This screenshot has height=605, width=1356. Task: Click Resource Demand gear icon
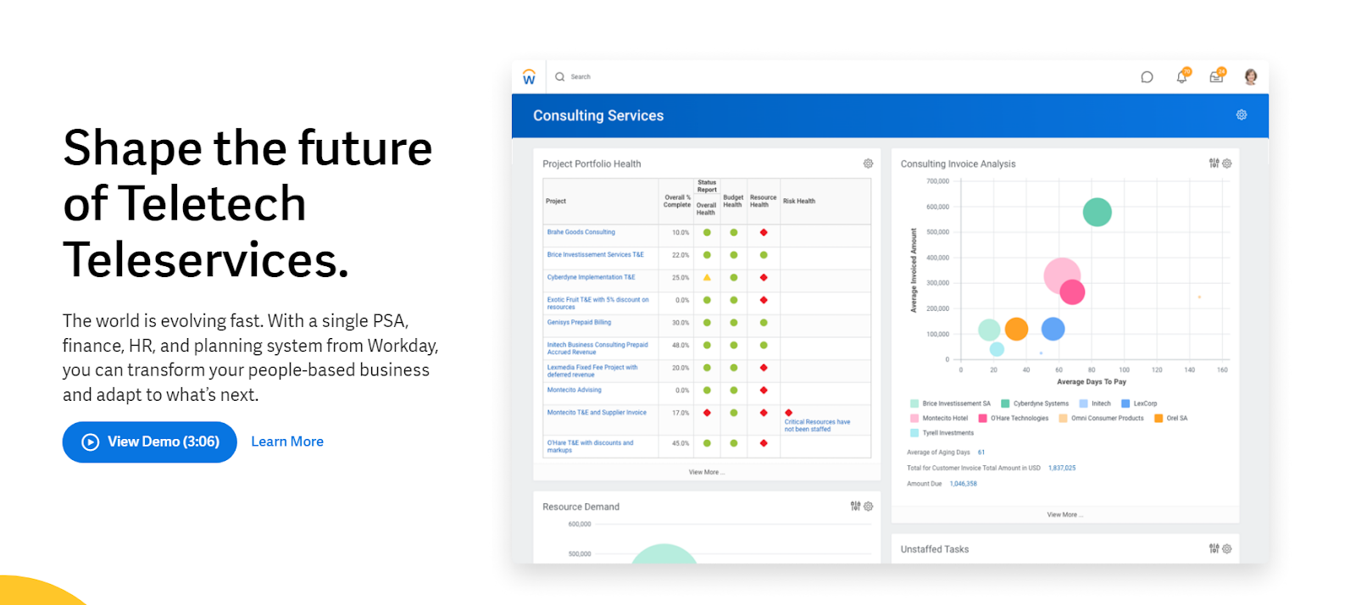click(868, 507)
